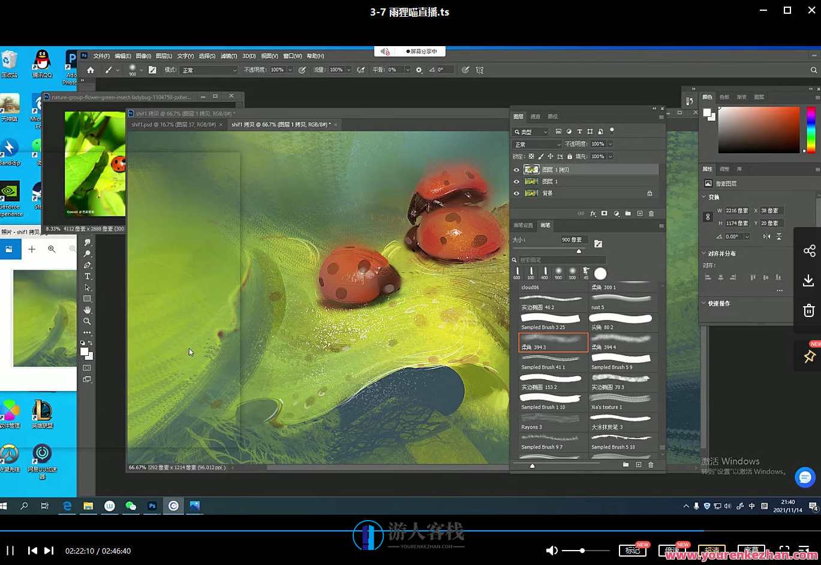Viewport: 821px width, 565px height.
Task: Click the Home icon in options bar
Action: (x=91, y=70)
